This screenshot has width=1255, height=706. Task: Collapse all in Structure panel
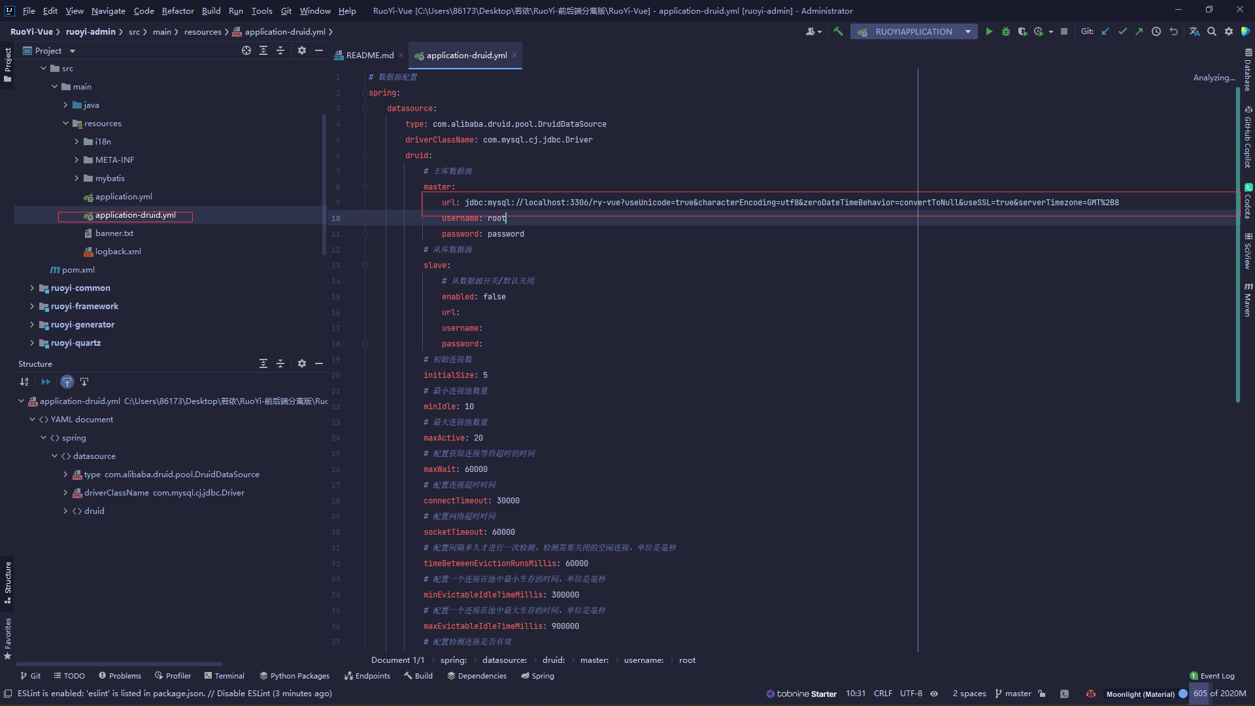click(x=280, y=363)
